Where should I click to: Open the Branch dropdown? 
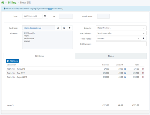pyautogui.click(x=121, y=28)
